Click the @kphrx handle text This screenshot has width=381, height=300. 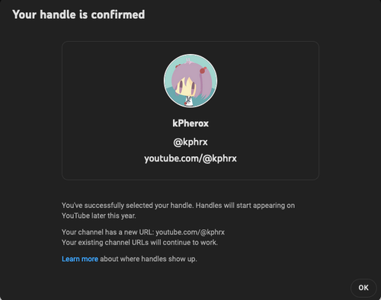190,142
